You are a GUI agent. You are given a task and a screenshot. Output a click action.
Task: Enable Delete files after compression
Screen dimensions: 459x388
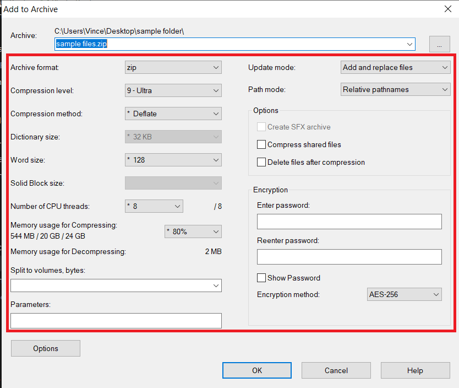click(261, 162)
